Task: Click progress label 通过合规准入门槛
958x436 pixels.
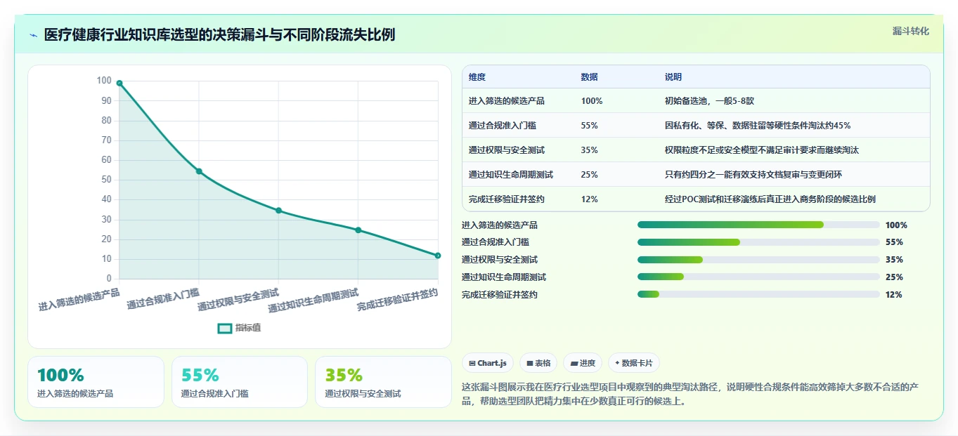Action: pyautogui.click(x=495, y=242)
